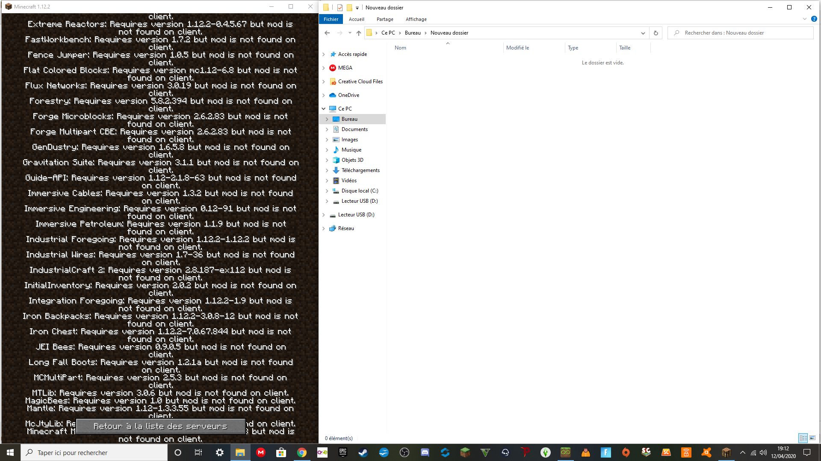The height and width of the screenshot is (461, 821).
Task: Open MEGA app on taskbar
Action: tap(260, 452)
